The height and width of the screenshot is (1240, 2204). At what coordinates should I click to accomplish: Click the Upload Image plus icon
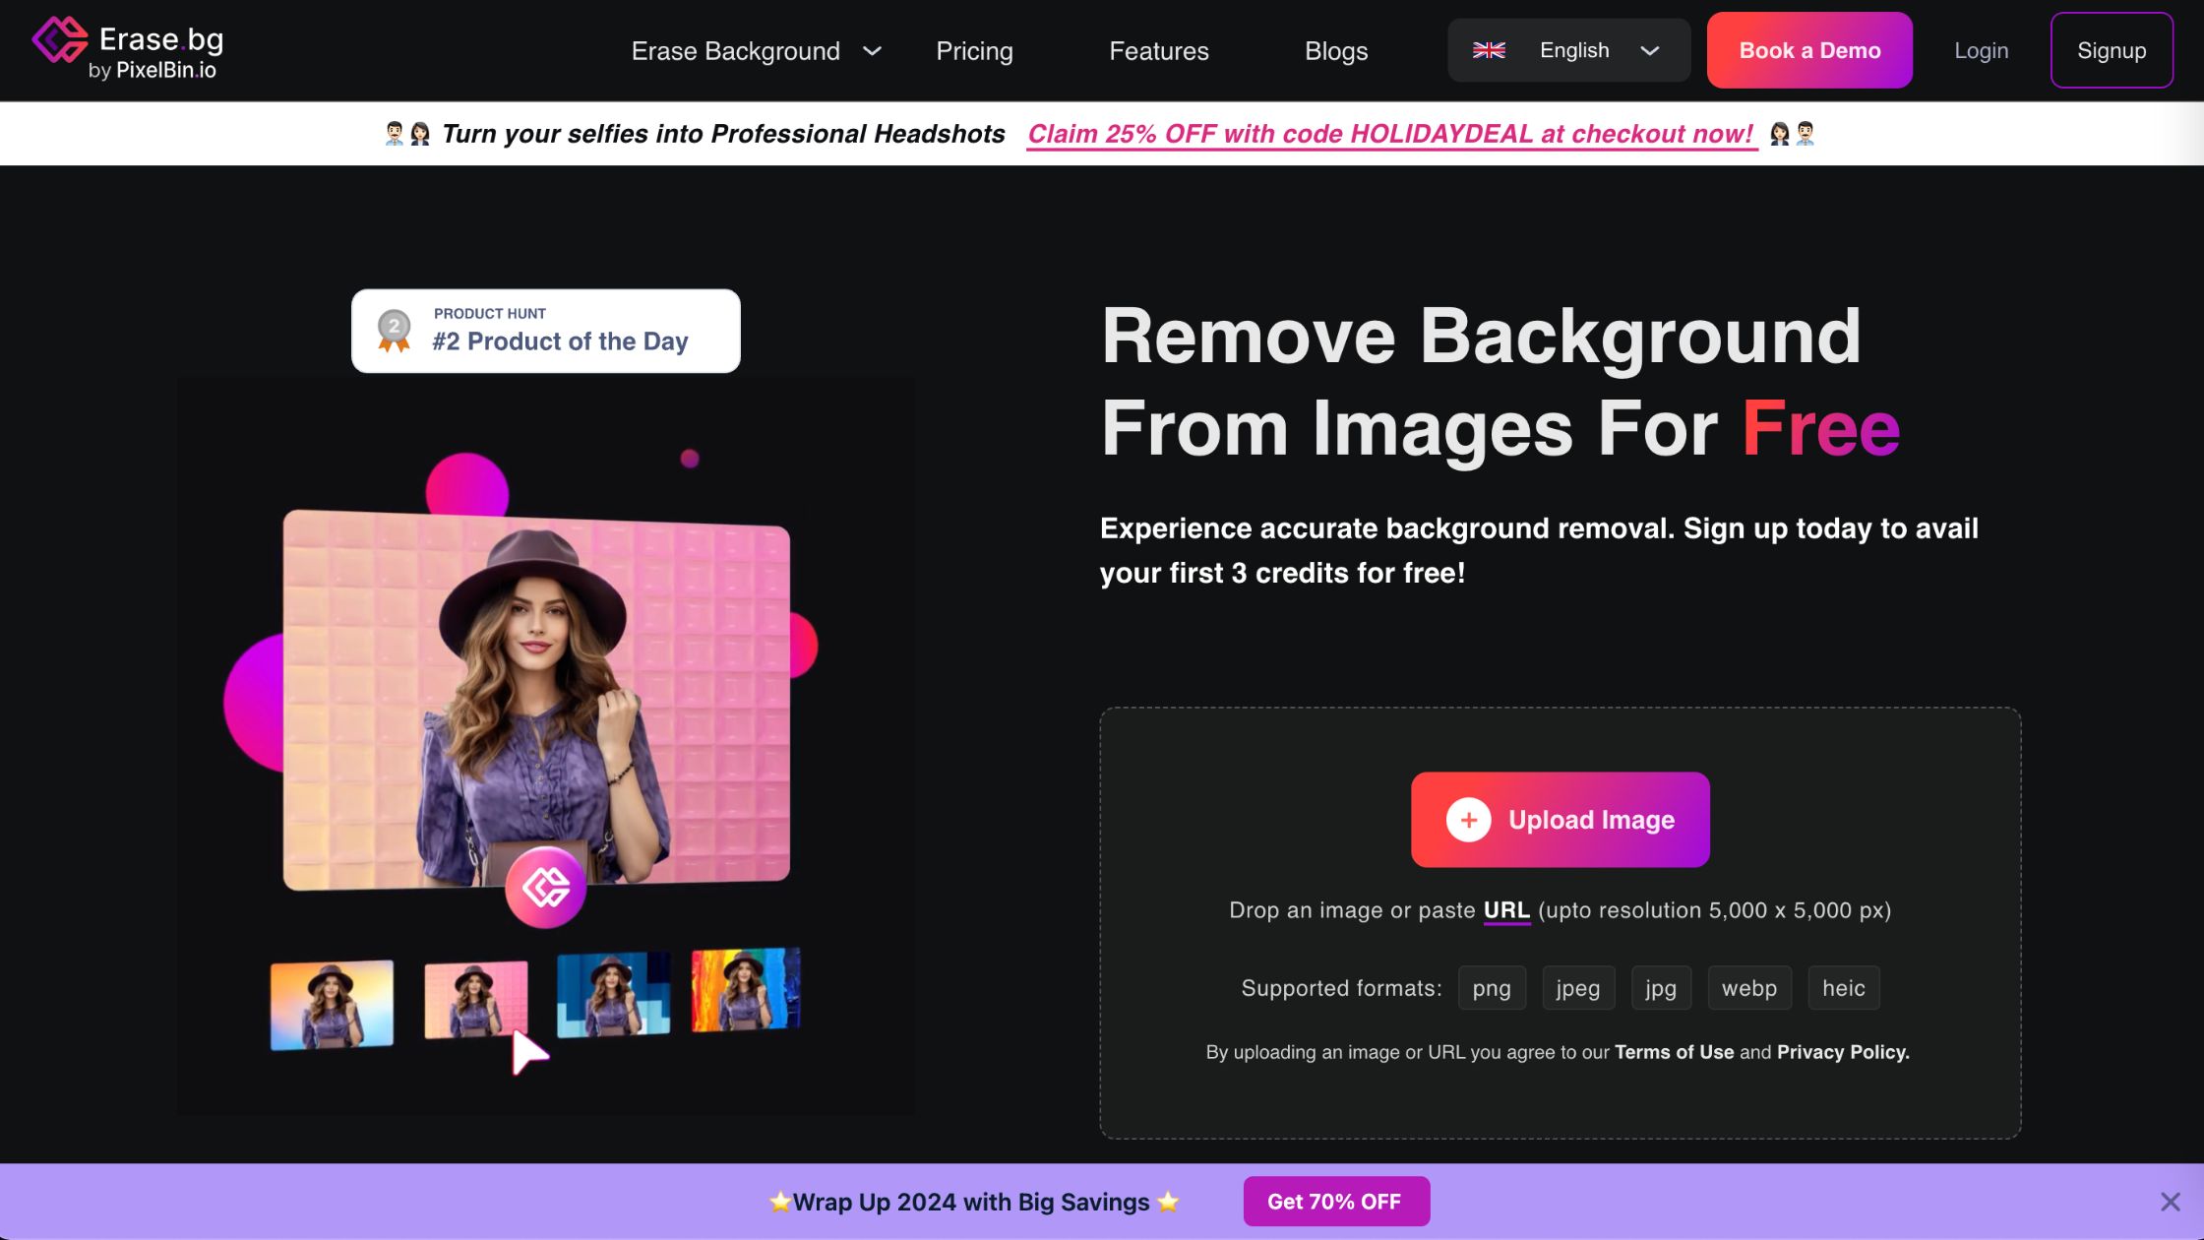coord(1467,819)
